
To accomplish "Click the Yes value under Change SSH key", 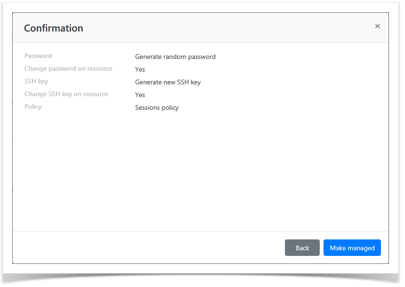I will point(140,95).
